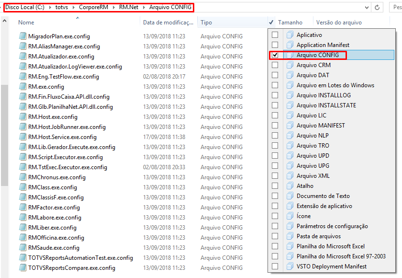Click the RMChronus.exe.config file icon
Image resolution: width=402 pixels, height=278 pixels.
tap(22, 177)
